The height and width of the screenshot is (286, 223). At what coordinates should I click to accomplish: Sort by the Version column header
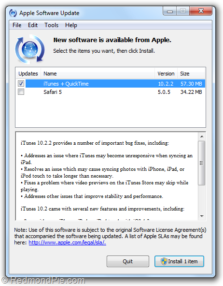click(166, 74)
